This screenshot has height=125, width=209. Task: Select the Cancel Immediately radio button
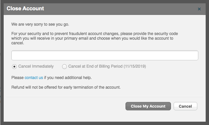coord(14,66)
